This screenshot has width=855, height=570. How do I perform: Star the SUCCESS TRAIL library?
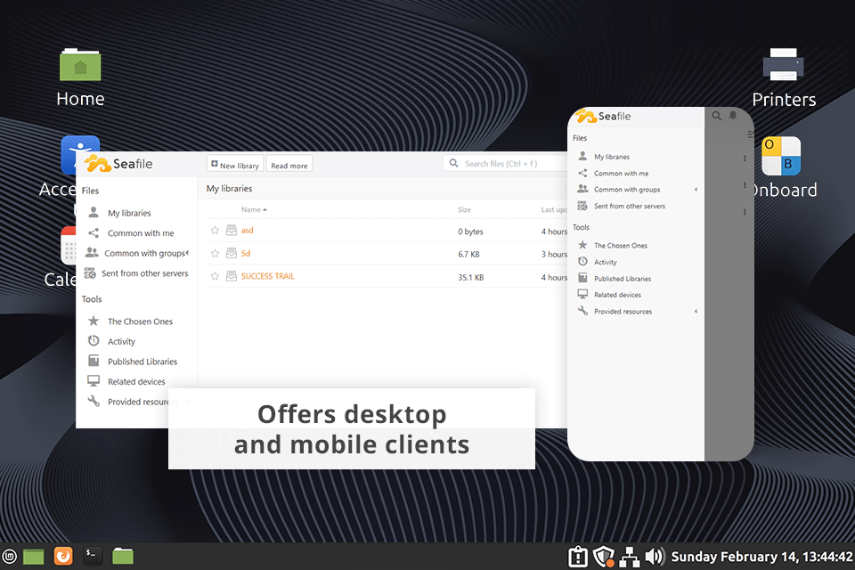click(215, 276)
